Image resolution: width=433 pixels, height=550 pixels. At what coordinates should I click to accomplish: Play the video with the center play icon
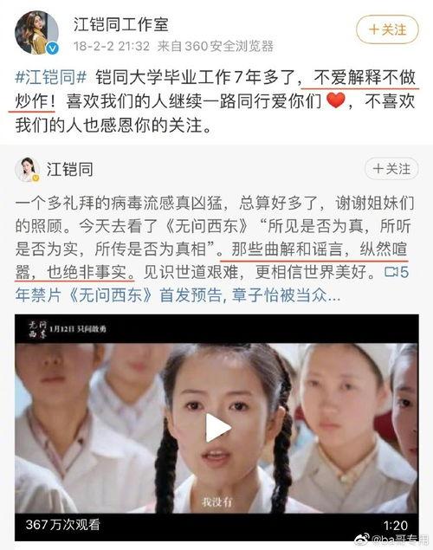tap(217, 428)
